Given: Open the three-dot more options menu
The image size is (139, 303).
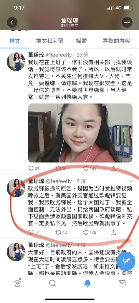Looking at the screenshot, I should 127,22.
